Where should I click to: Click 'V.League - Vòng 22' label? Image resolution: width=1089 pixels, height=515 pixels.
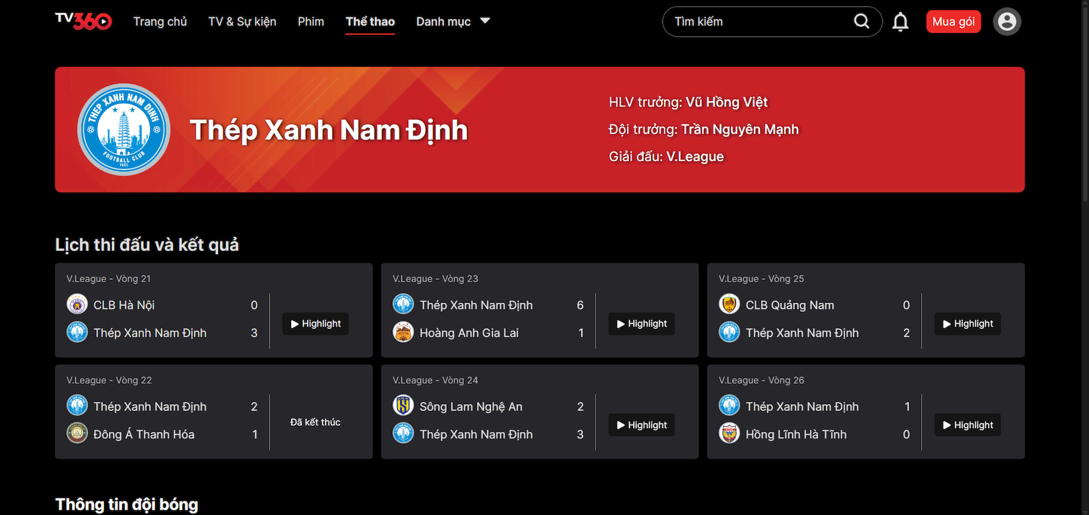(109, 380)
